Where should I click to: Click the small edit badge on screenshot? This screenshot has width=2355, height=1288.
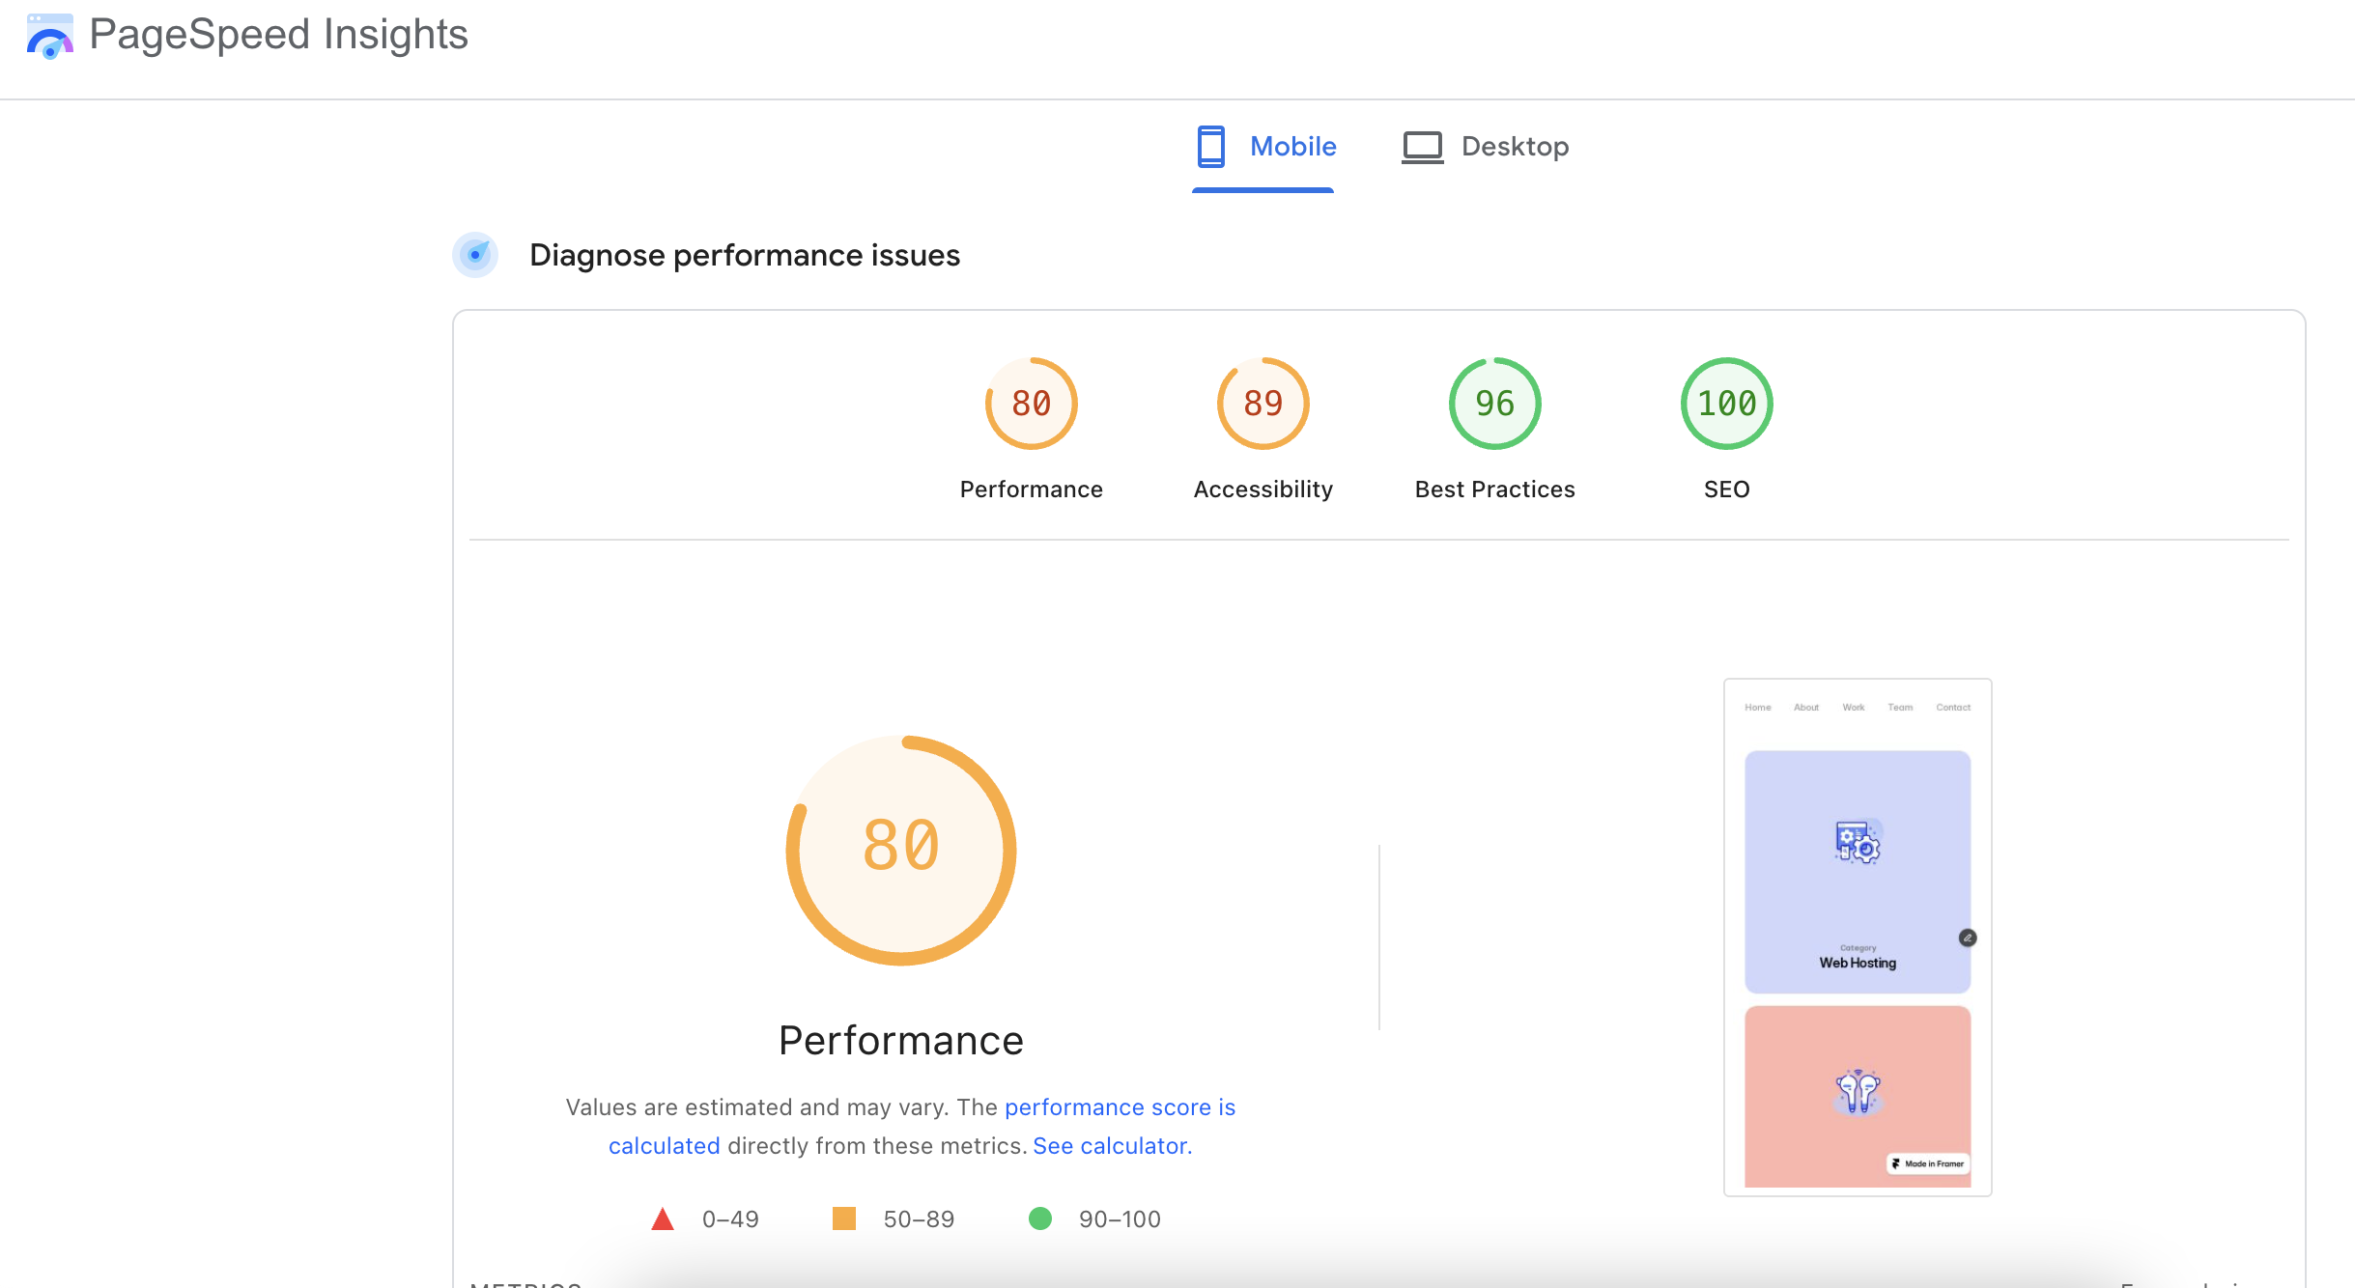[1967, 938]
